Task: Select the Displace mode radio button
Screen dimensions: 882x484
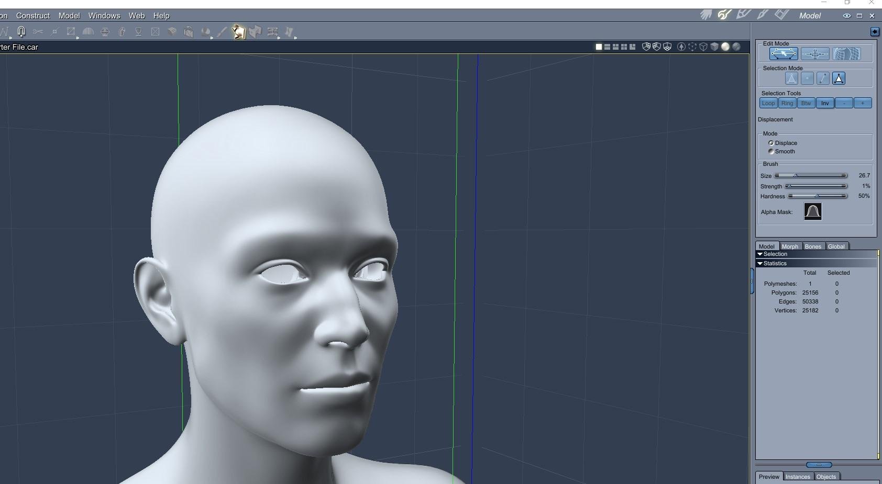Action: [771, 143]
